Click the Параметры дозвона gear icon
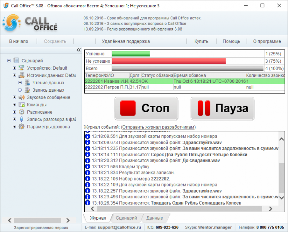 pyautogui.click(x=22, y=126)
